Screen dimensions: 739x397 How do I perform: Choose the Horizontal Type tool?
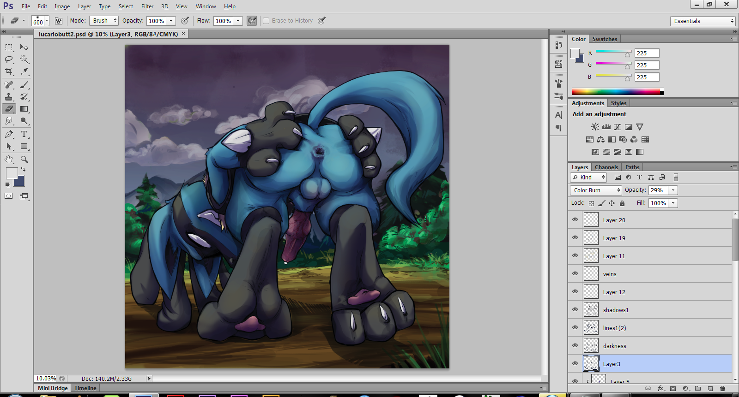coord(24,134)
